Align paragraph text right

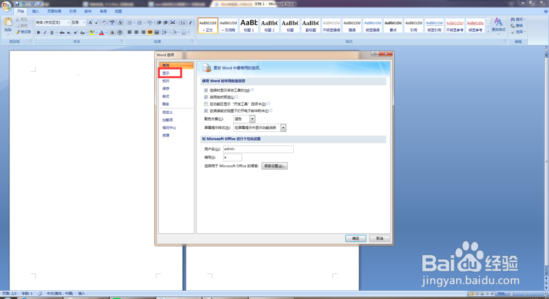point(143,32)
